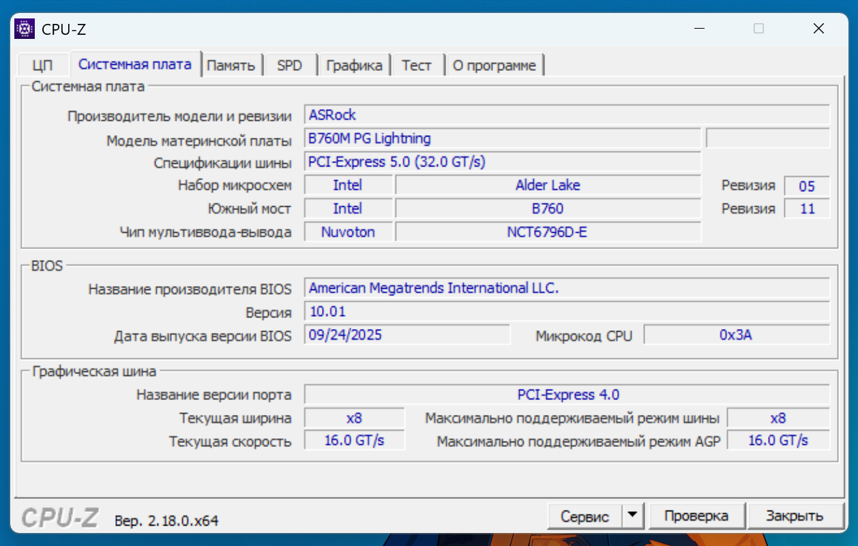Click the Intel chipset vendor field
This screenshot has width=858, height=546.
point(349,185)
